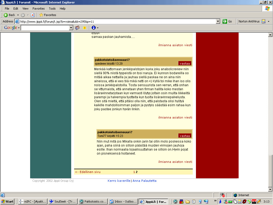
Task: Click the Google toolbar yellow highlight icon
Action: (x=85, y=28)
